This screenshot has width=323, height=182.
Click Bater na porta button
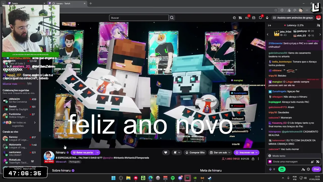click(x=83, y=152)
